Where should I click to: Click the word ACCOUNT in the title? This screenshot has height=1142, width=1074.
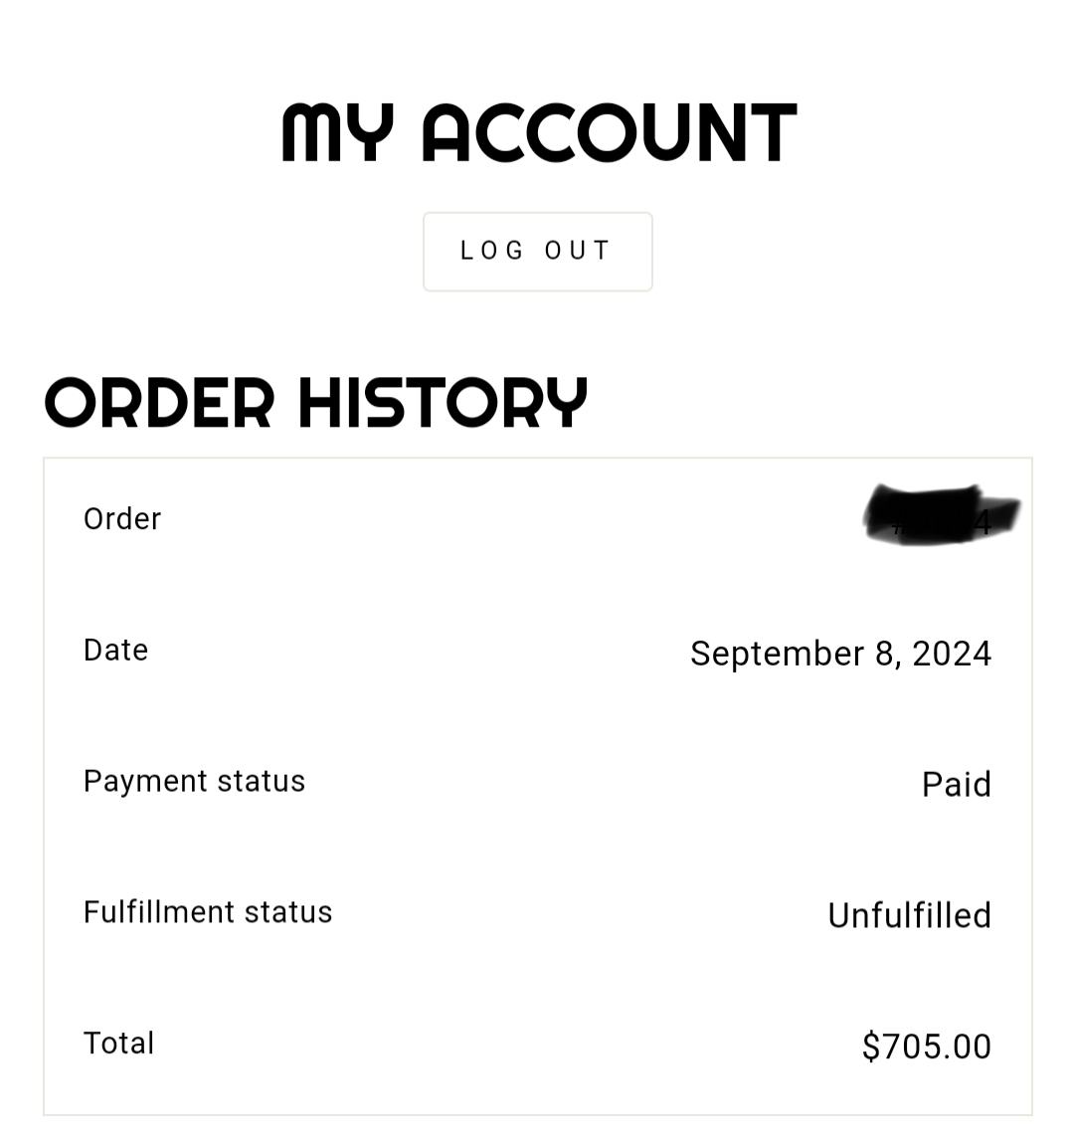610,132
